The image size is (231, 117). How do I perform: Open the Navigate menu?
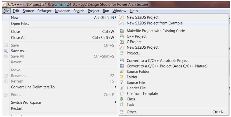[x=62, y=11]
